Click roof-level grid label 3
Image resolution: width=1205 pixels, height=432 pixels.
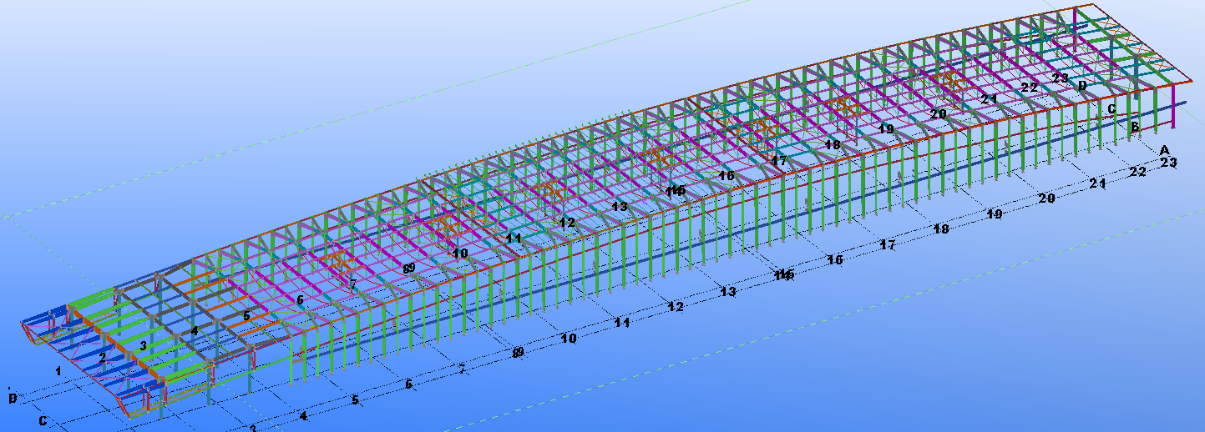coord(144,345)
